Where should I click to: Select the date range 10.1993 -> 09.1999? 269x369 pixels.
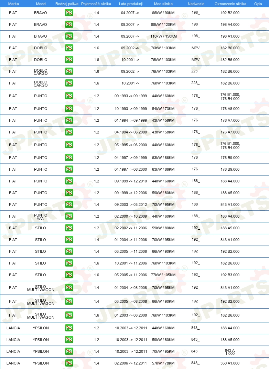[131, 109]
